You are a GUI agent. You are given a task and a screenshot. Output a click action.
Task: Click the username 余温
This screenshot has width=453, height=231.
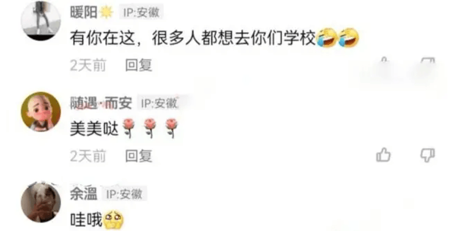pyautogui.click(x=84, y=194)
